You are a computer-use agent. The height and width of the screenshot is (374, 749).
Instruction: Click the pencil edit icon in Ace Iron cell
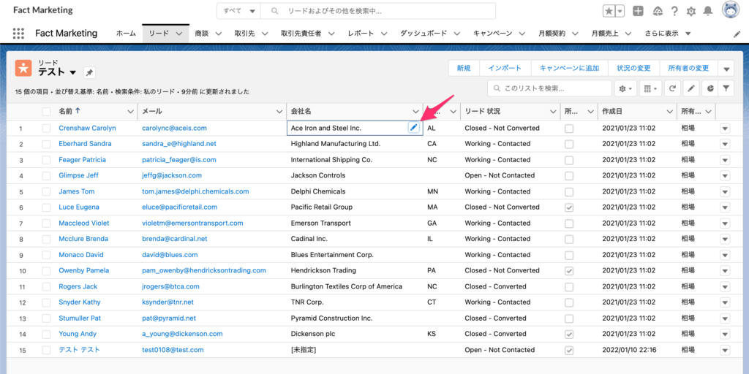pos(413,128)
